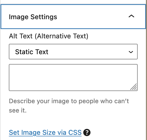Click the textarea resize grip corner
Image resolution: width=147 pixels, height=140 pixels.
(x=133, y=87)
